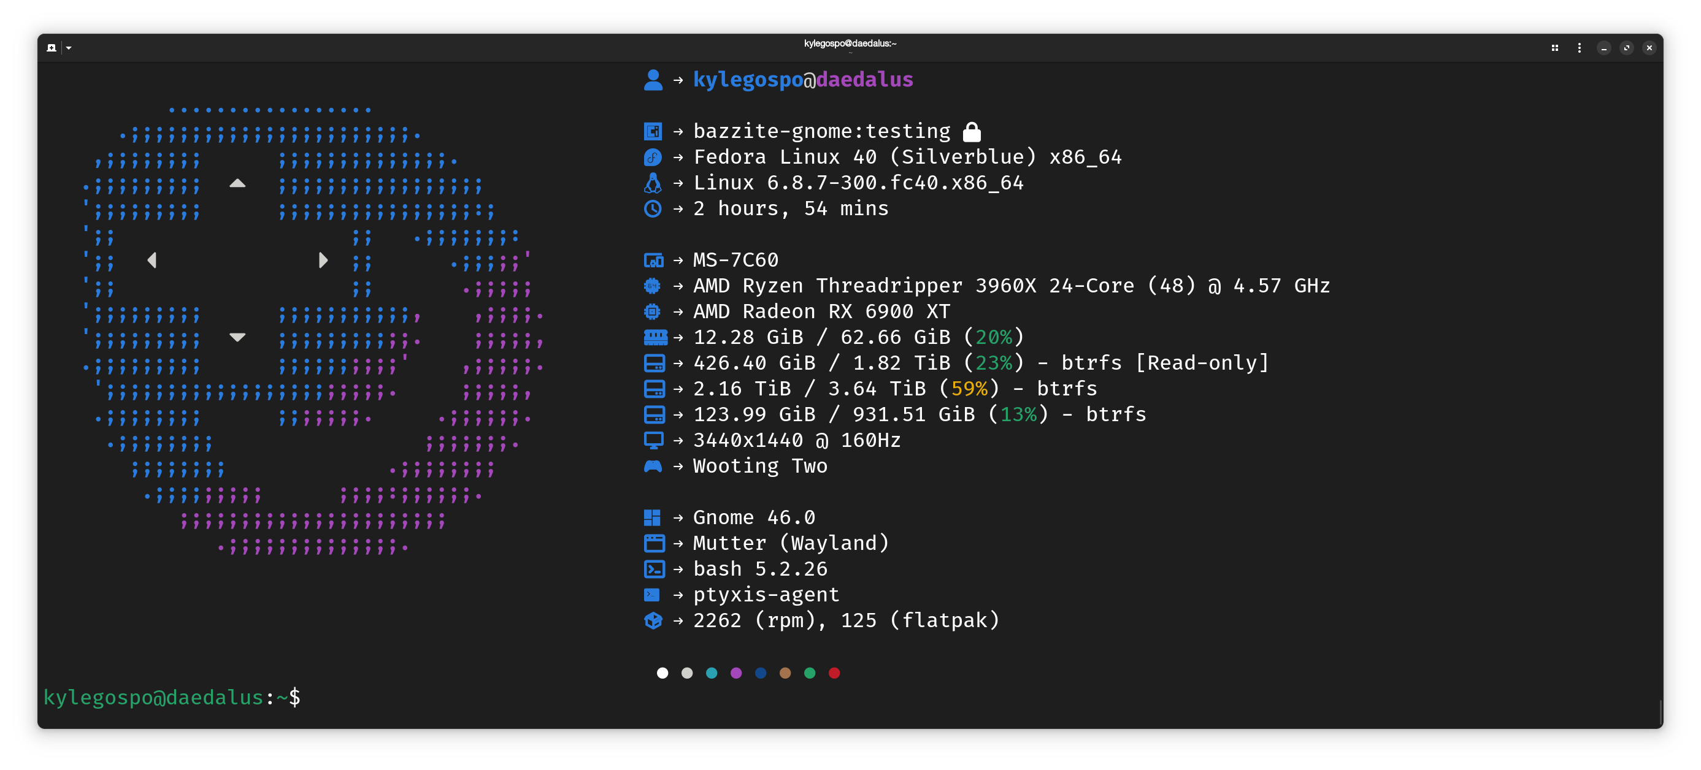Click the monitor icon beside 3440x1440
This screenshot has width=1701, height=770.
coord(653,440)
